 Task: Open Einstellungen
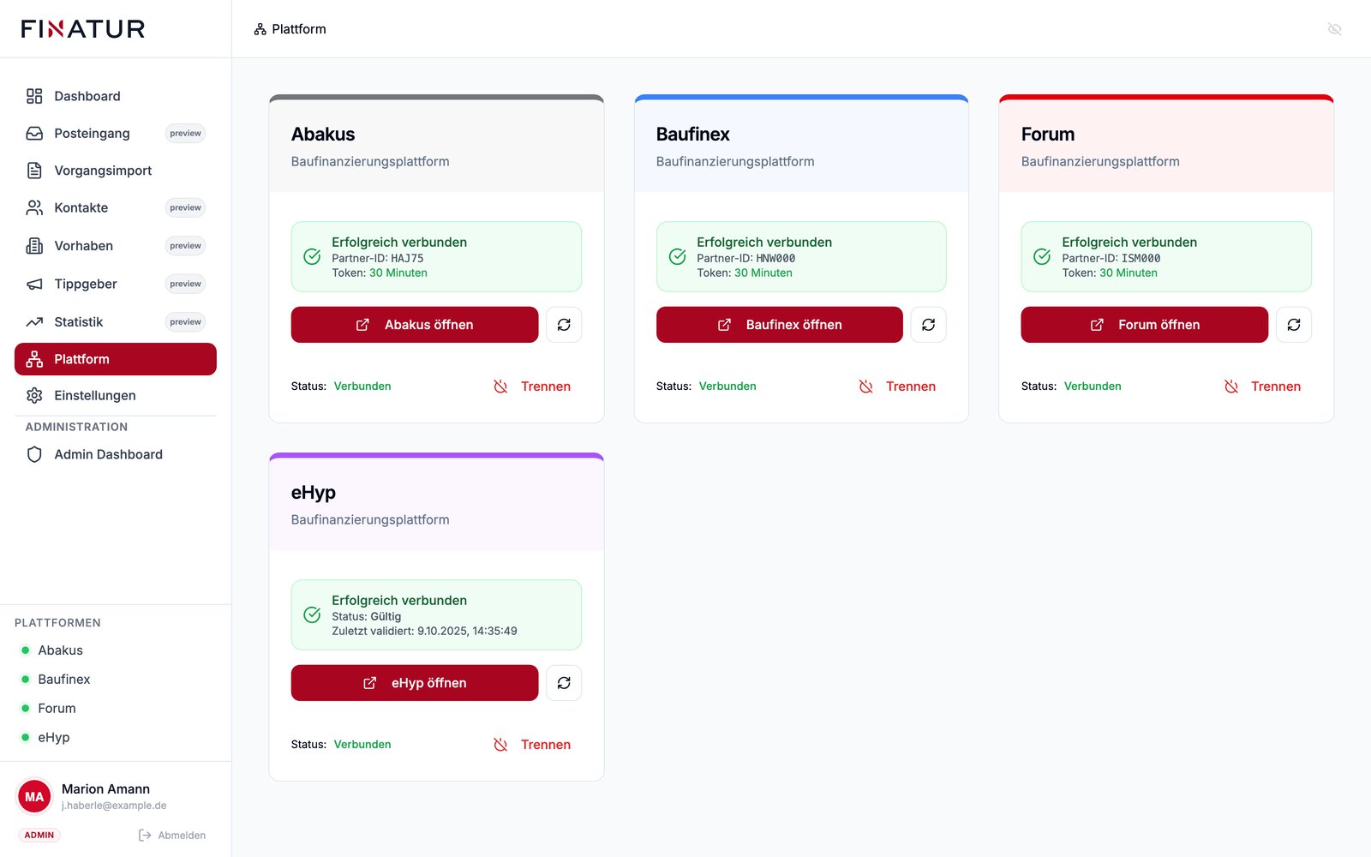point(116,395)
